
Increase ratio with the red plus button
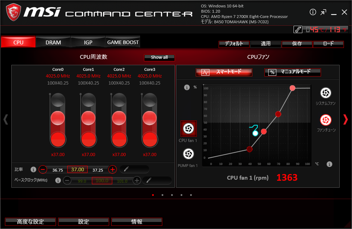pos(113,169)
